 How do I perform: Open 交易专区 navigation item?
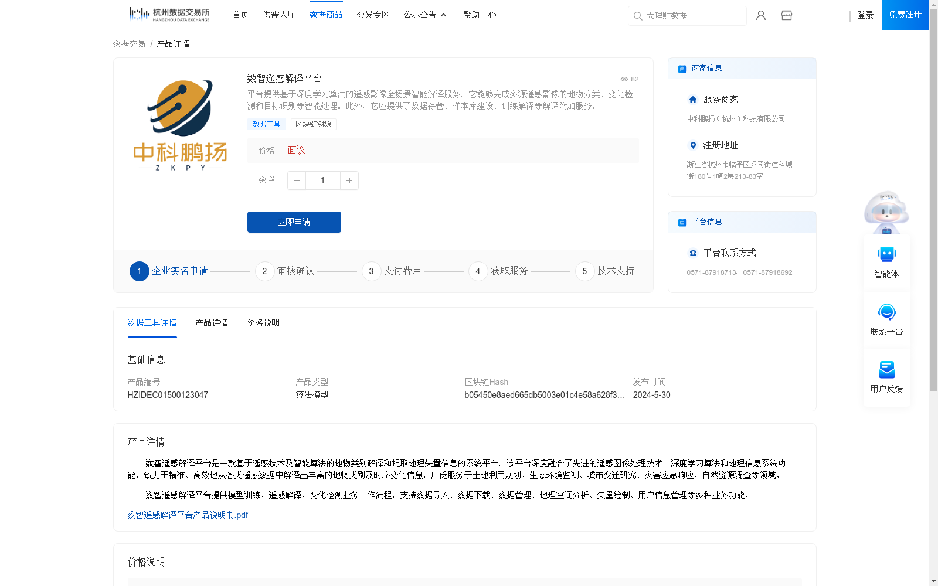[373, 15]
